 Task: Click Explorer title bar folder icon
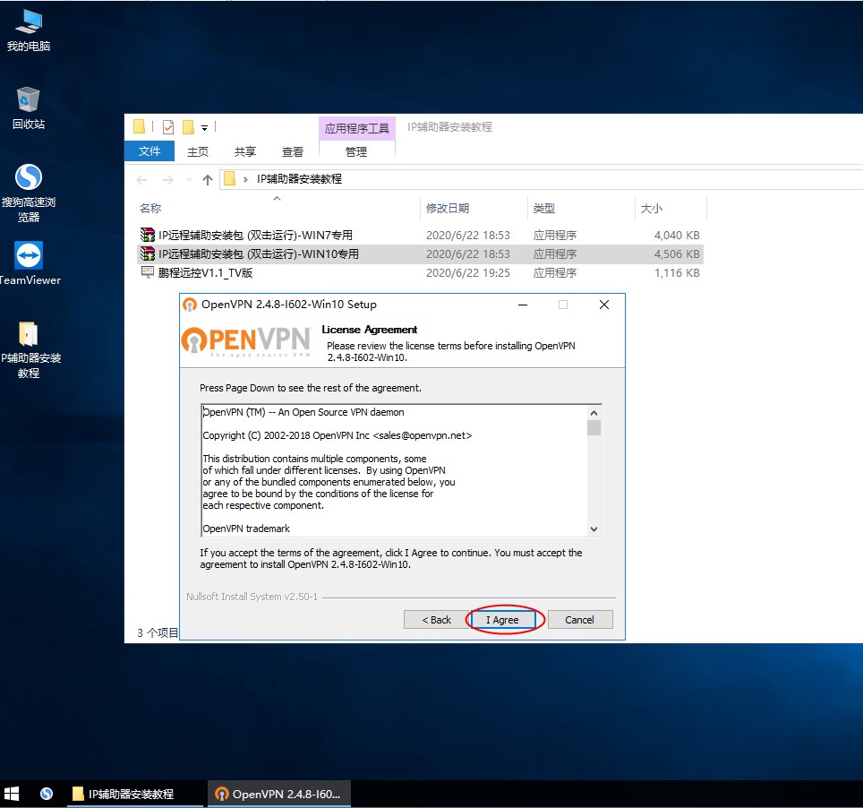(140, 126)
